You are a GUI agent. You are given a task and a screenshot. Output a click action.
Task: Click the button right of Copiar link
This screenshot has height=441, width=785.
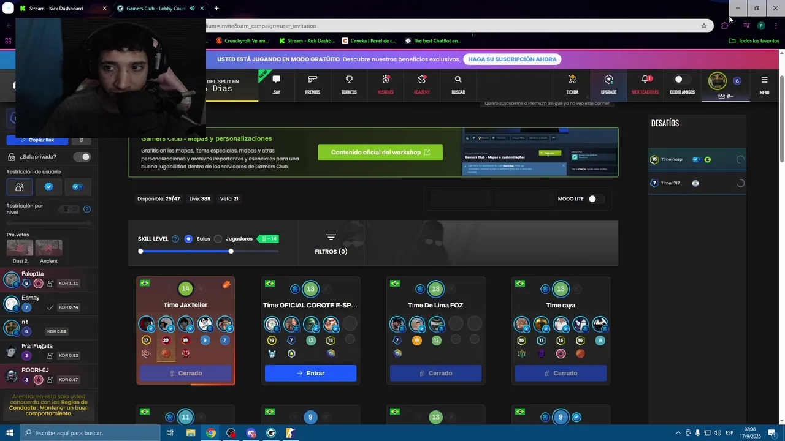click(x=81, y=140)
